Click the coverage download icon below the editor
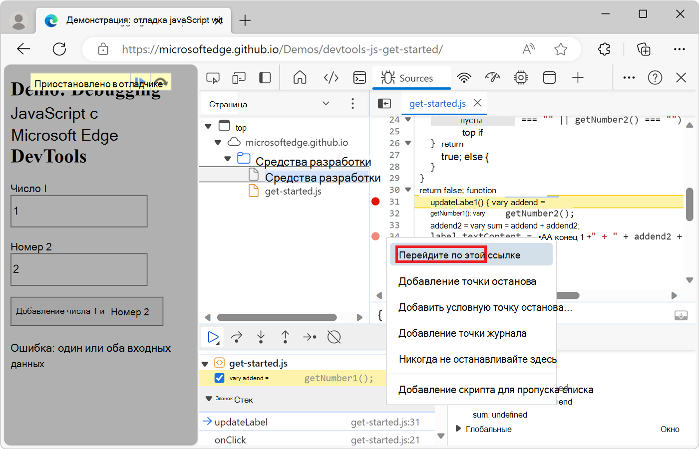This screenshot has height=449, width=699. point(681,315)
